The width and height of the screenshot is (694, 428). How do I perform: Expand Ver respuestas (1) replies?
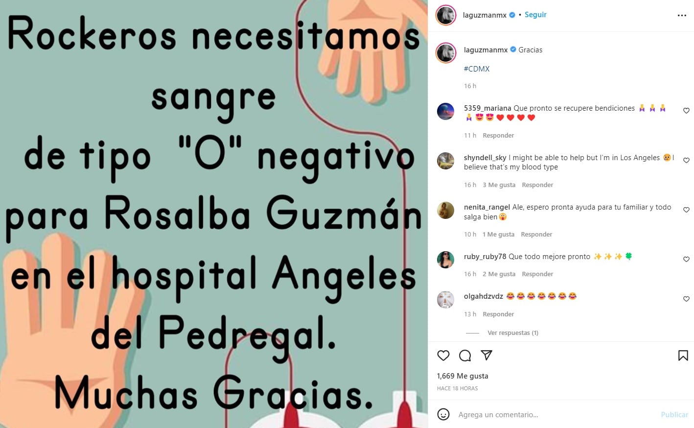(x=513, y=333)
